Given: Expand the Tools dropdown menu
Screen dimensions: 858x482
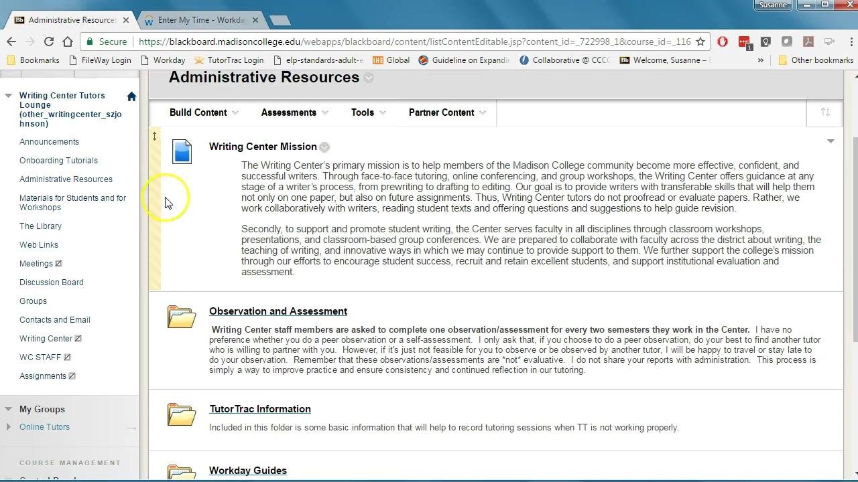Looking at the screenshot, I should (368, 112).
